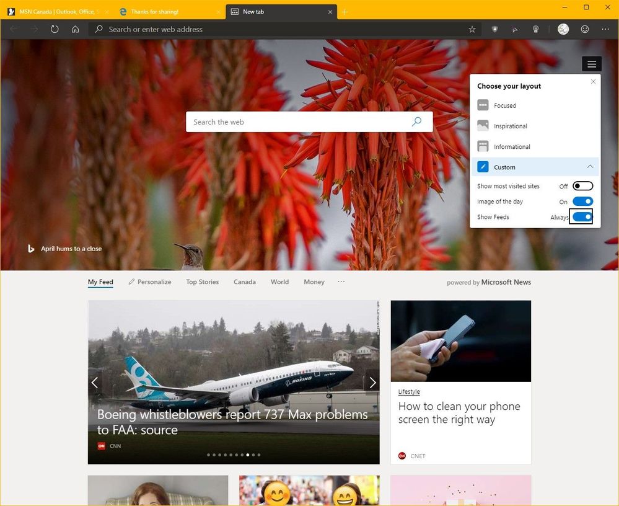619x506 pixels.
Task: Expand more feed categories ellipsis
Action: pyautogui.click(x=341, y=282)
